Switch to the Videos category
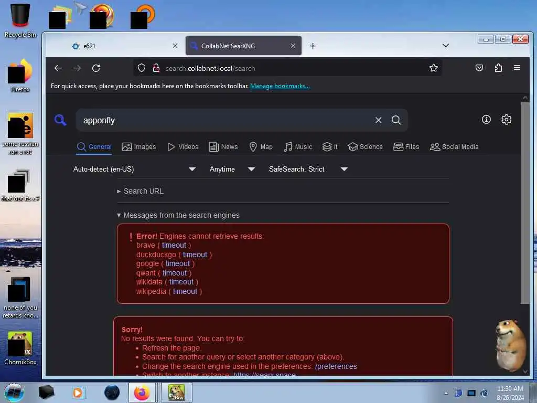 point(183,147)
